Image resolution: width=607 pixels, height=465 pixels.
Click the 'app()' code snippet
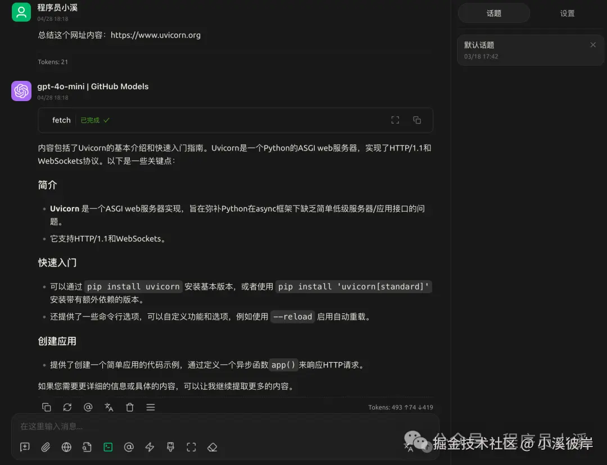[x=283, y=365]
